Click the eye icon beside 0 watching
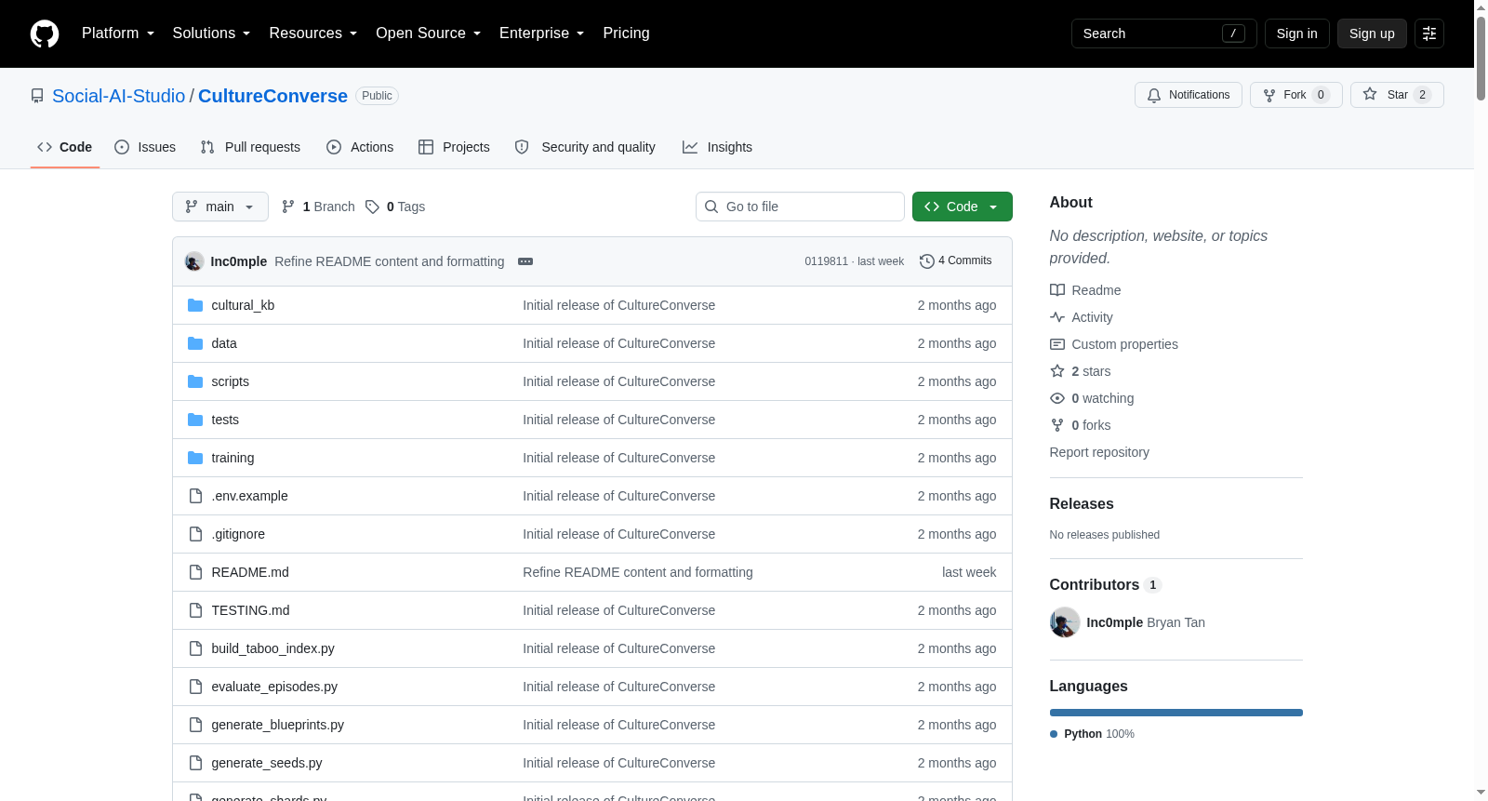Screen dimensions: 1488x801 point(1057,398)
